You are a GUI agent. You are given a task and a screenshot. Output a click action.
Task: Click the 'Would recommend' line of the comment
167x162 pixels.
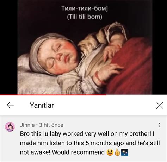pos(74,152)
